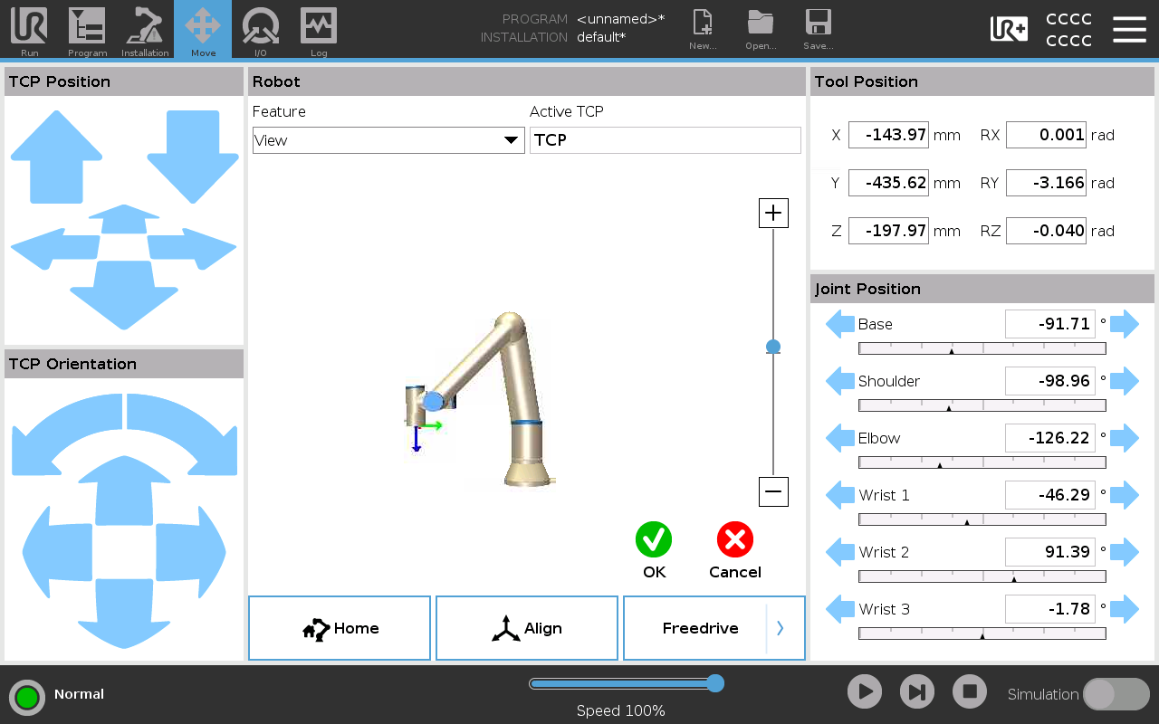This screenshot has width=1159, height=724.
Task: Open the Run tab
Action: tap(29, 29)
